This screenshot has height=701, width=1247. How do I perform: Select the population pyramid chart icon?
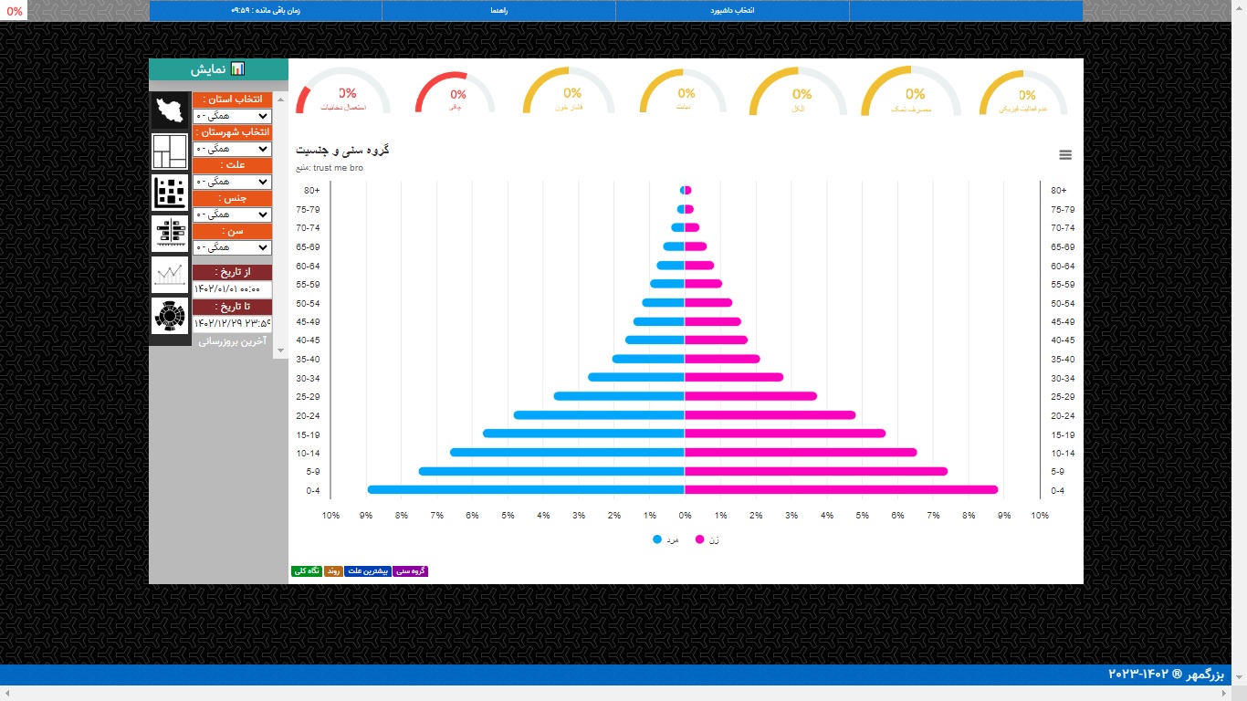tap(170, 234)
